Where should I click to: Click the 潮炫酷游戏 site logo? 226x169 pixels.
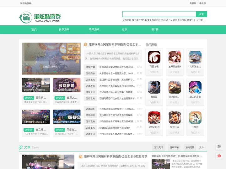40,18
